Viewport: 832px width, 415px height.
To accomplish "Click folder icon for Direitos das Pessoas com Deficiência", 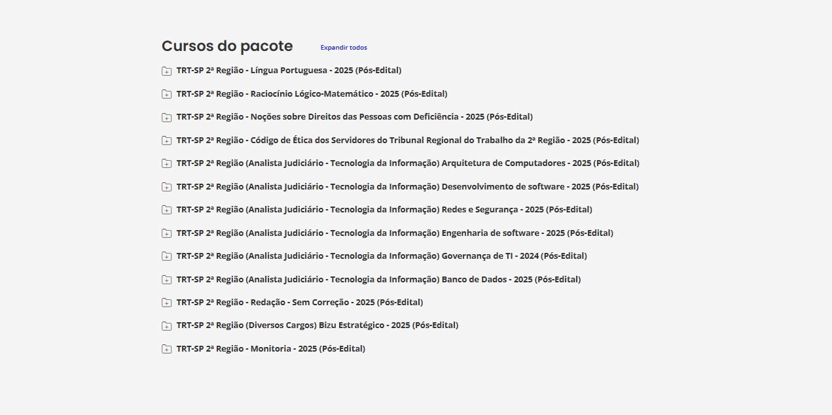I will [166, 118].
